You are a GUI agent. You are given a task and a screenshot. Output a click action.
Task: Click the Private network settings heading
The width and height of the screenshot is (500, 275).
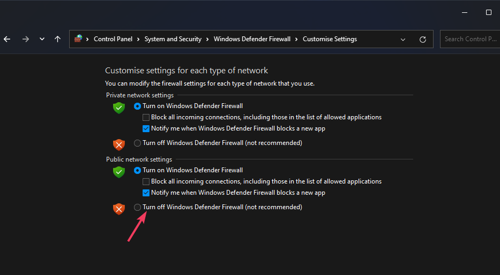tap(140, 95)
